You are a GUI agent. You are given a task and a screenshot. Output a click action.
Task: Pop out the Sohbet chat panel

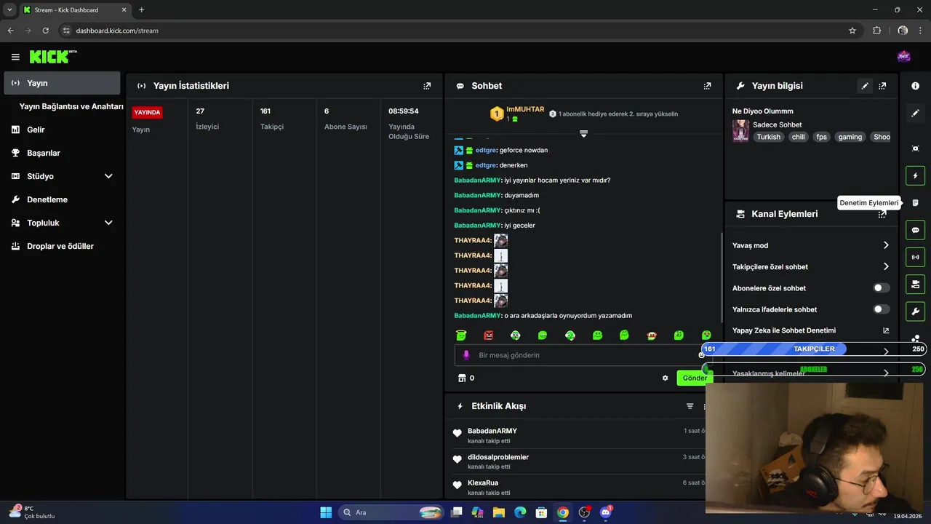point(707,86)
